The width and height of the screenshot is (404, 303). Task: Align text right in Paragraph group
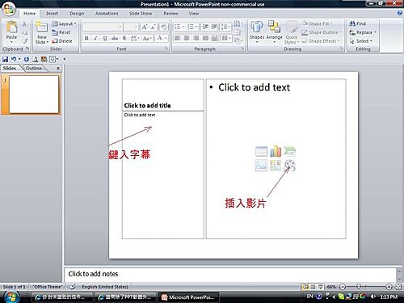tap(196, 38)
